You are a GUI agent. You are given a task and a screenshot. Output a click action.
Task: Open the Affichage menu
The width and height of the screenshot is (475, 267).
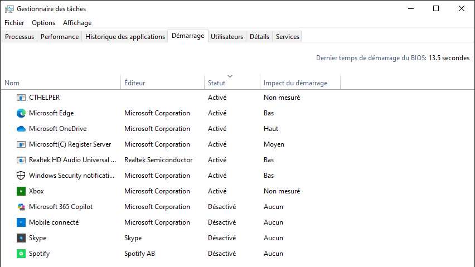click(77, 23)
